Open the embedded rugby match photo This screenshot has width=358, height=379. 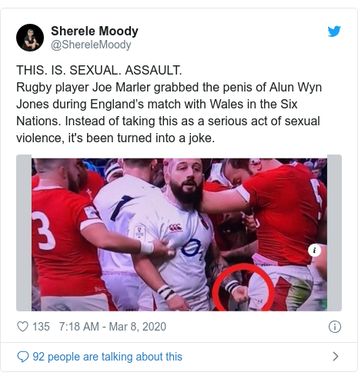coord(179,234)
